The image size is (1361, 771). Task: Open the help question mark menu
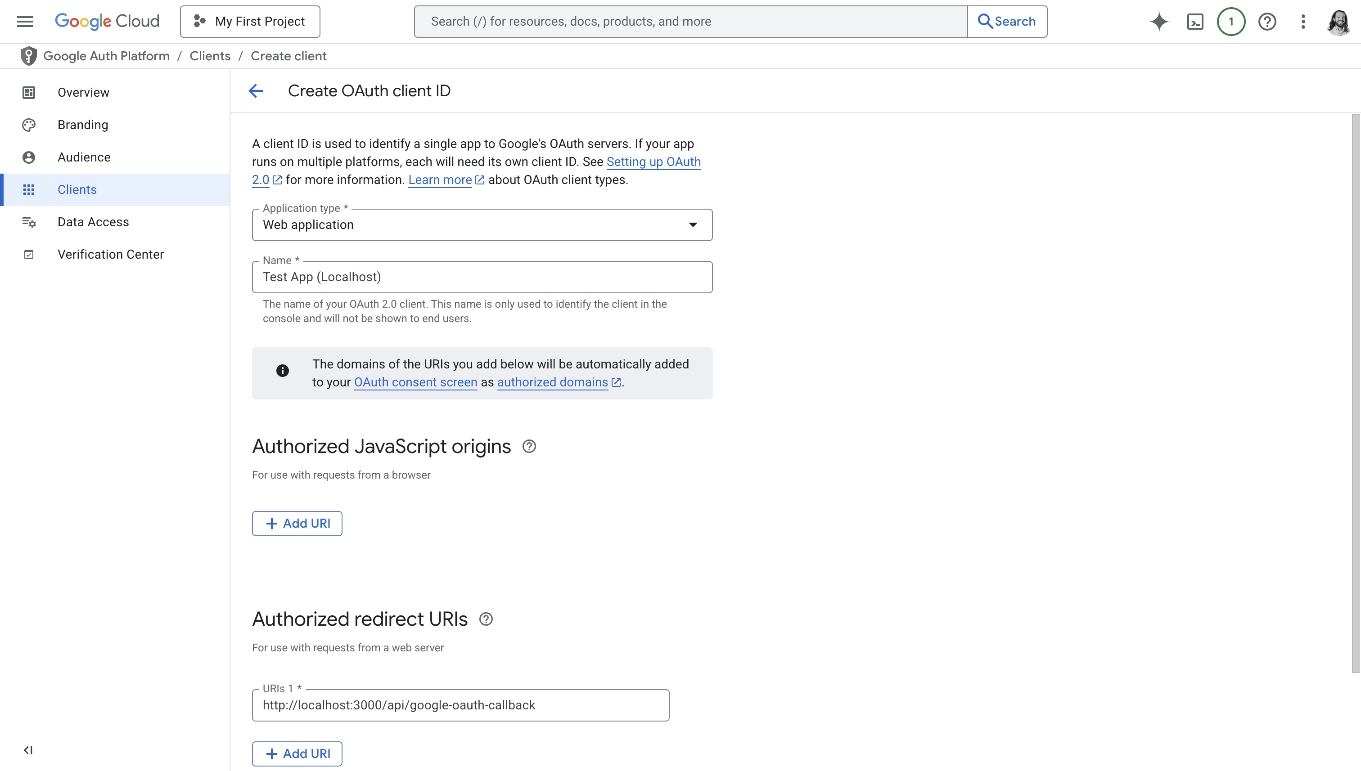(1266, 21)
